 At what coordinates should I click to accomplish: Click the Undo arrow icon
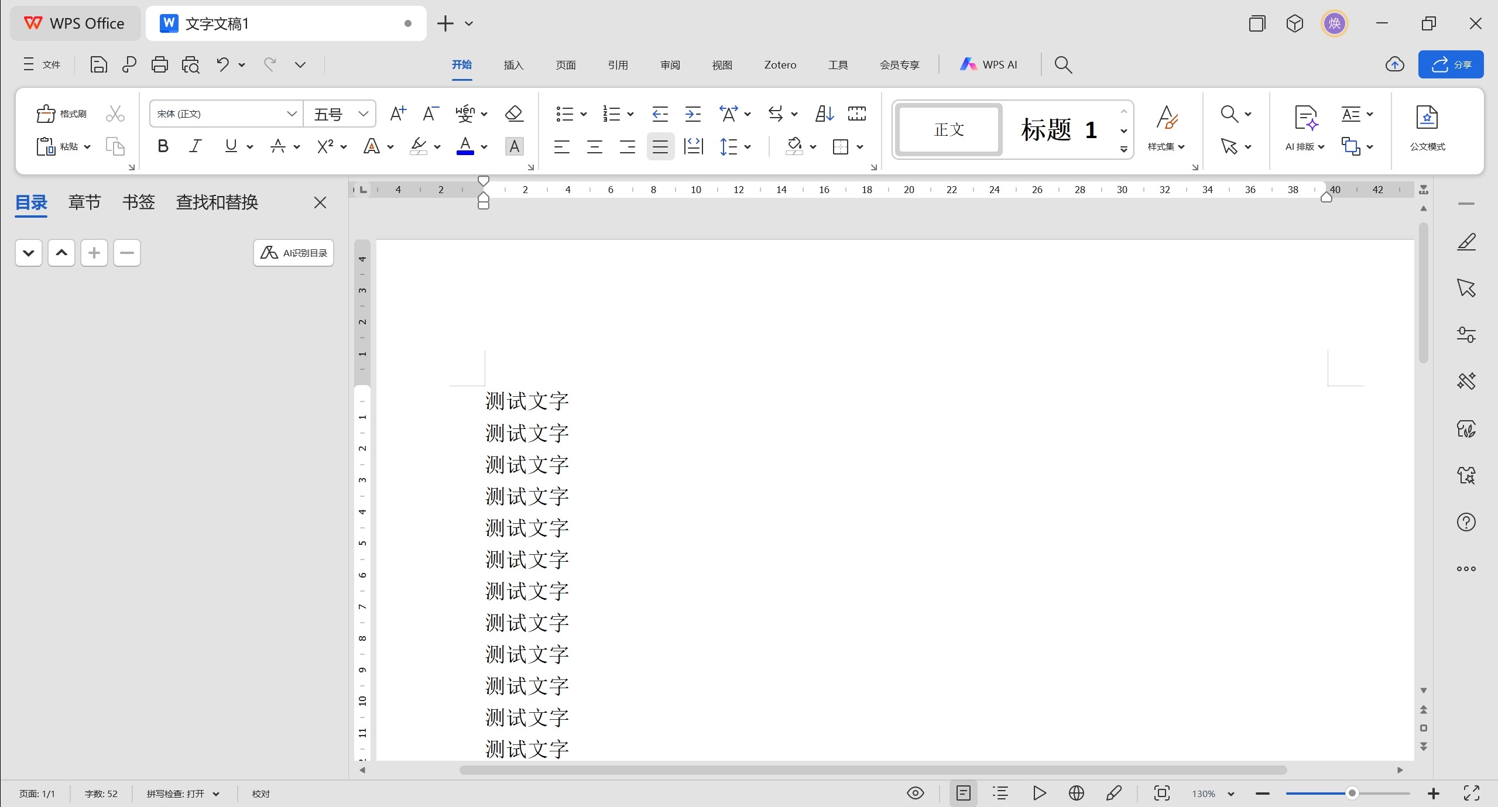[222, 64]
